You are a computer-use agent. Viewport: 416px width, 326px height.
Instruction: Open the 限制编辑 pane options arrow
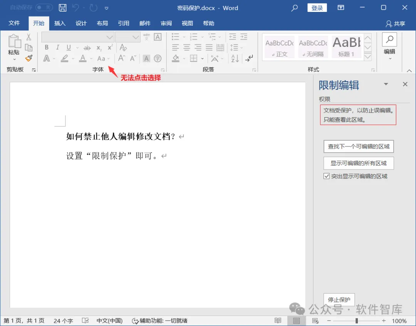pos(386,84)
